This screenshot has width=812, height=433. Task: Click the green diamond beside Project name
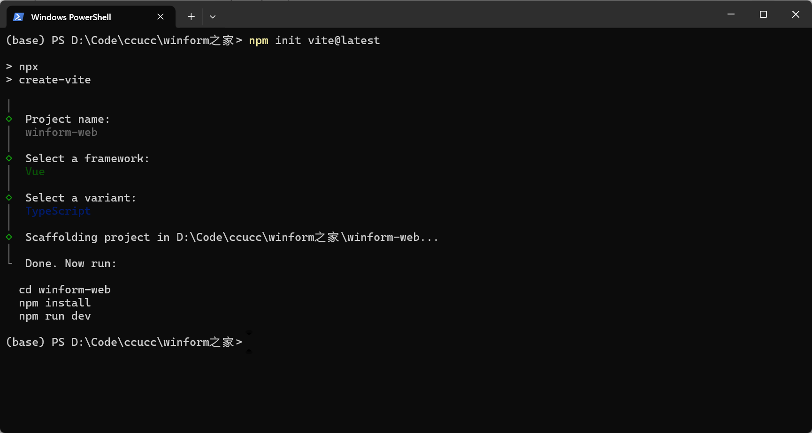(x=9, y=119)
